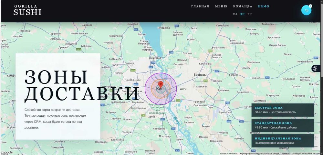This screenshot has width=323, height=155.
Task: Click the Зоны Доставки heading
Action: tap(82, 86)
